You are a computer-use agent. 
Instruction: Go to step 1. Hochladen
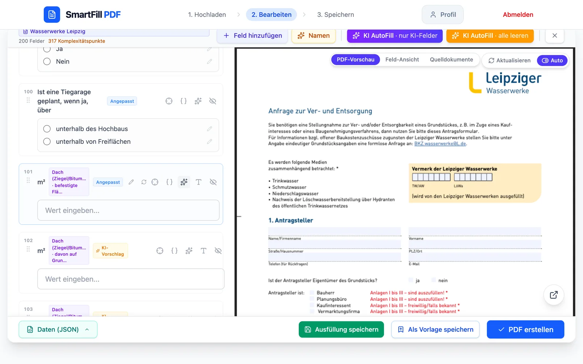[x=207, y=15]
